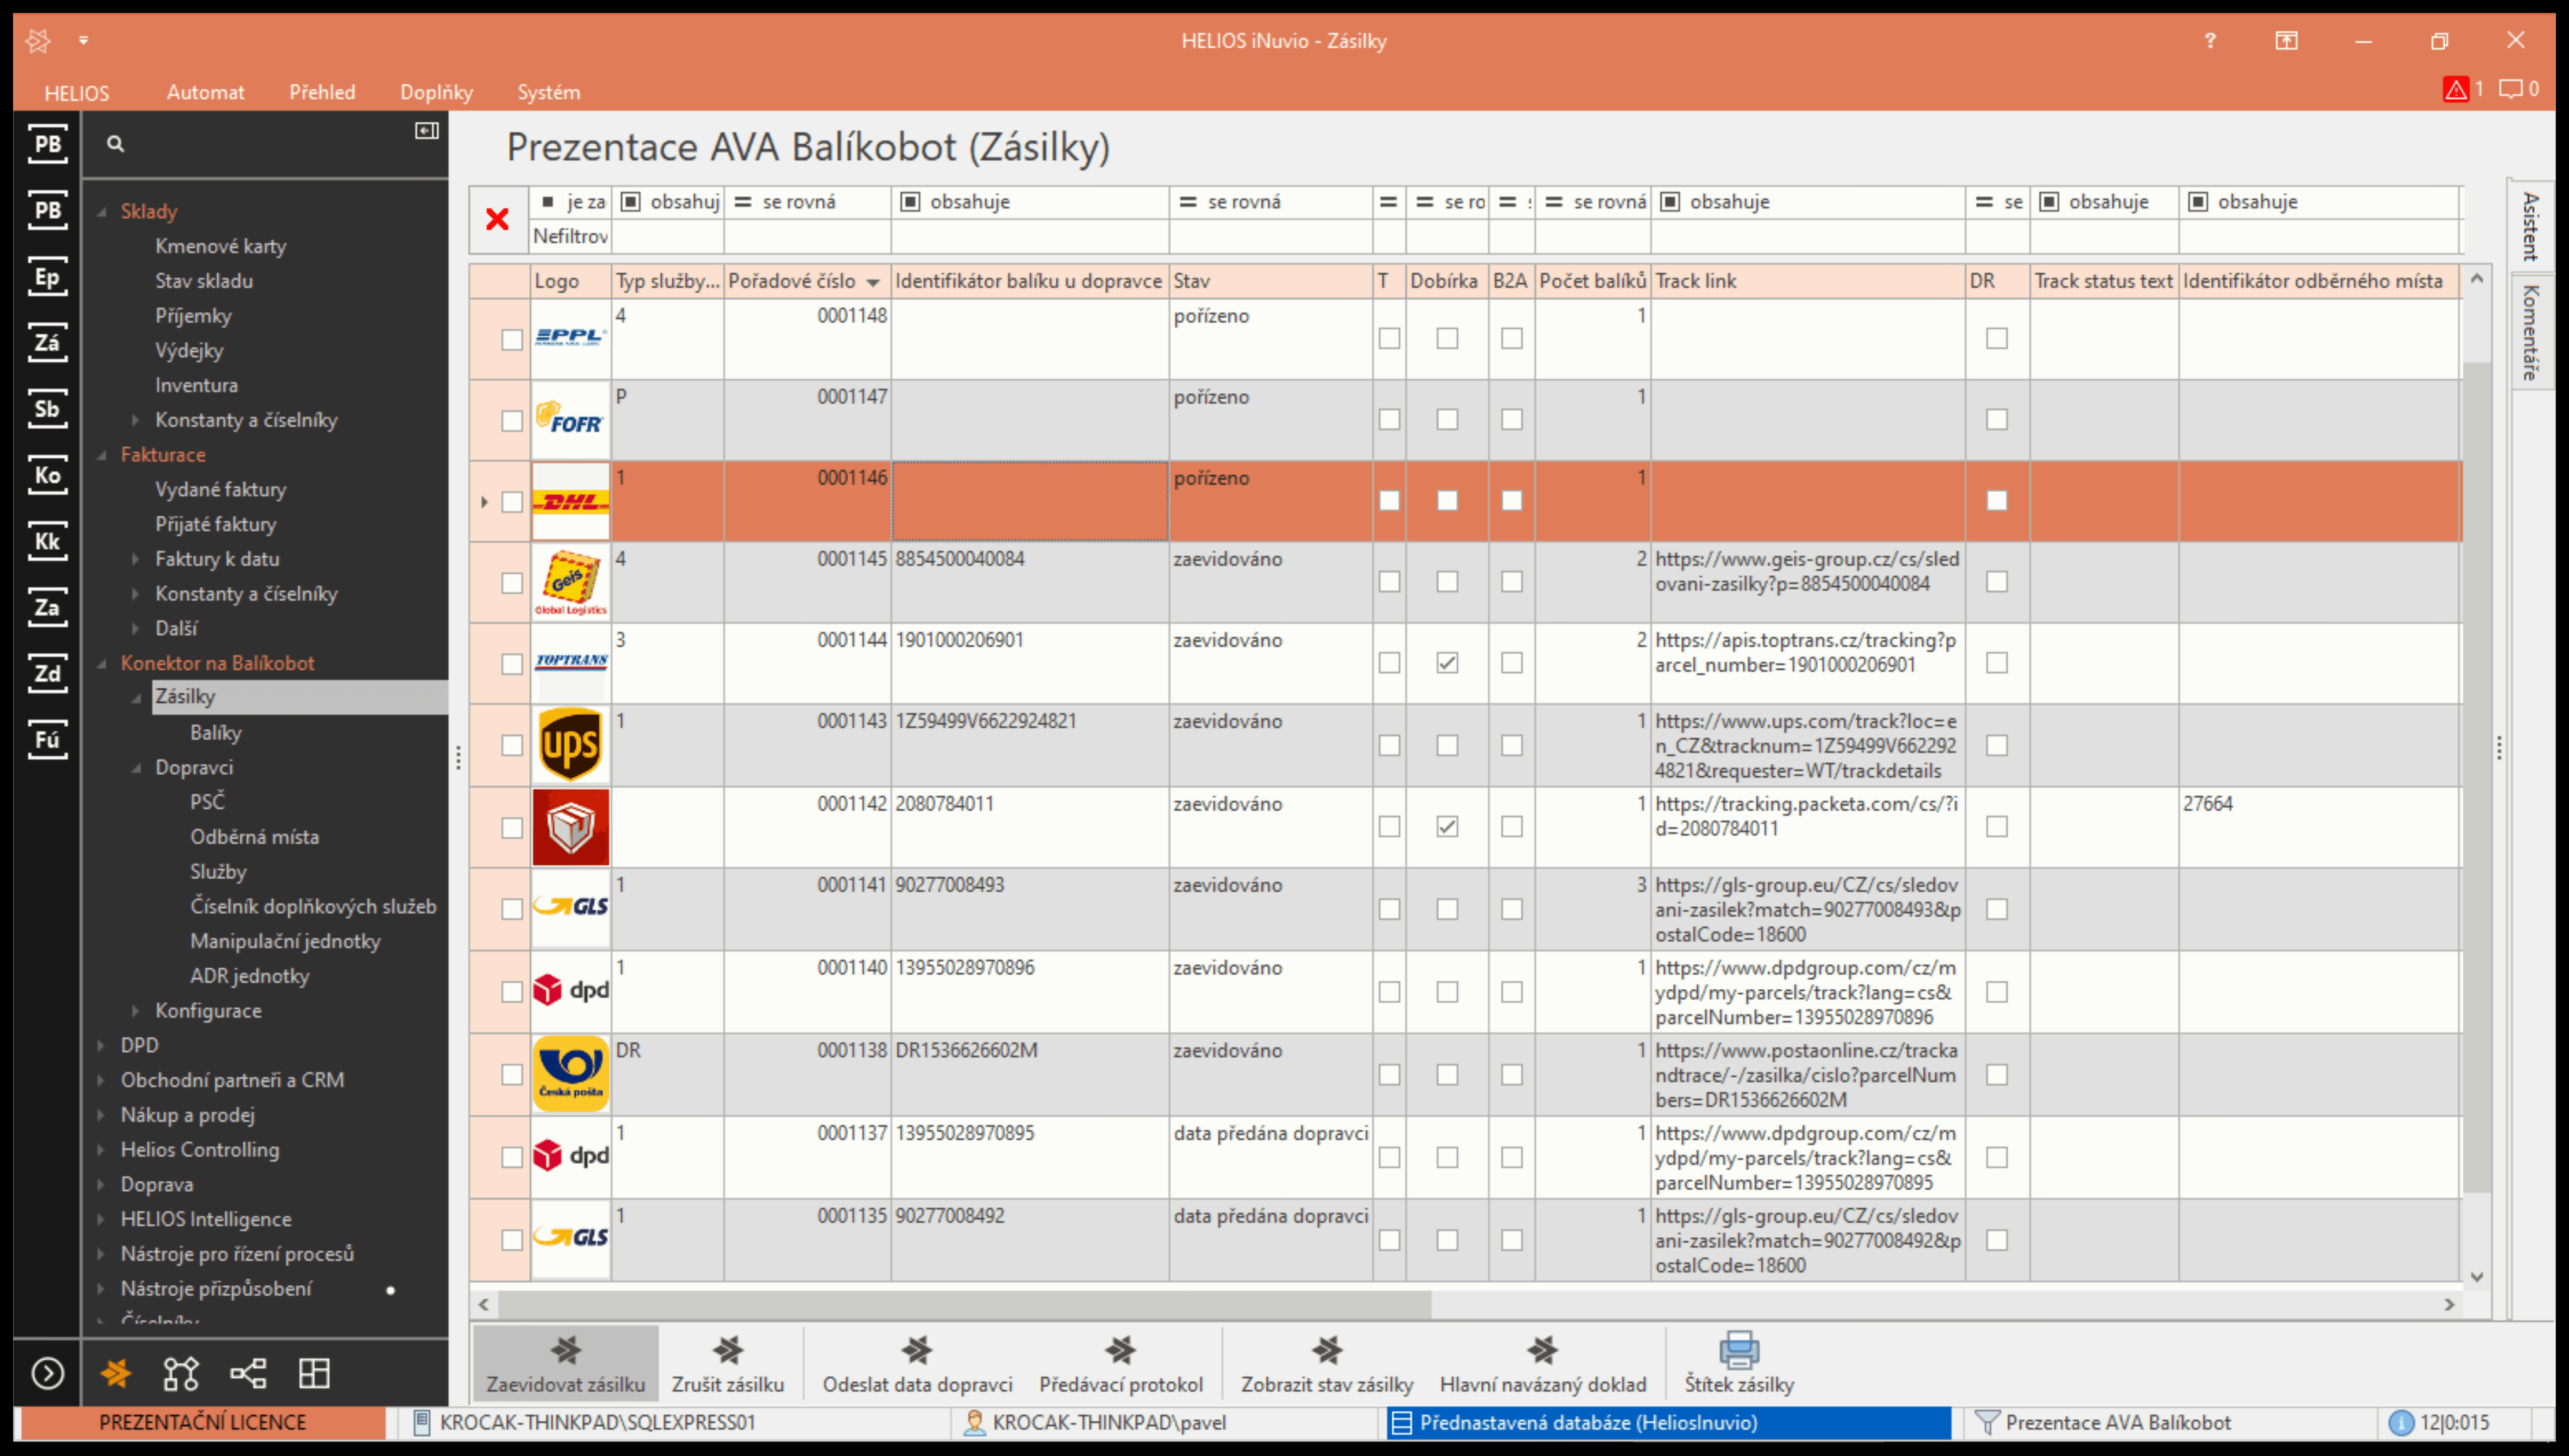Screen dimensions: 2569x1456
Task: Click Odeslat data dopravci button
Action: tap(917, 1363)
